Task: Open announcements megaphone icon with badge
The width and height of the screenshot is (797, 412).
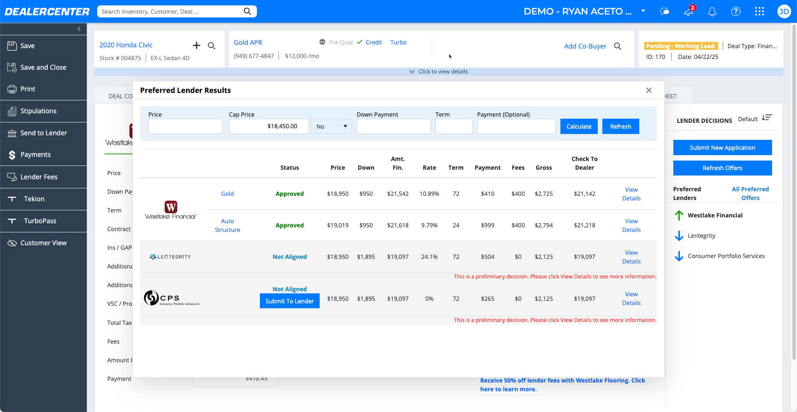Action: tap(689, 11)
